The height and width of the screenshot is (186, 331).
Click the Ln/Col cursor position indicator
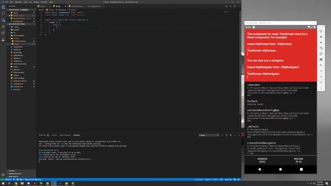tap(199, 179)
